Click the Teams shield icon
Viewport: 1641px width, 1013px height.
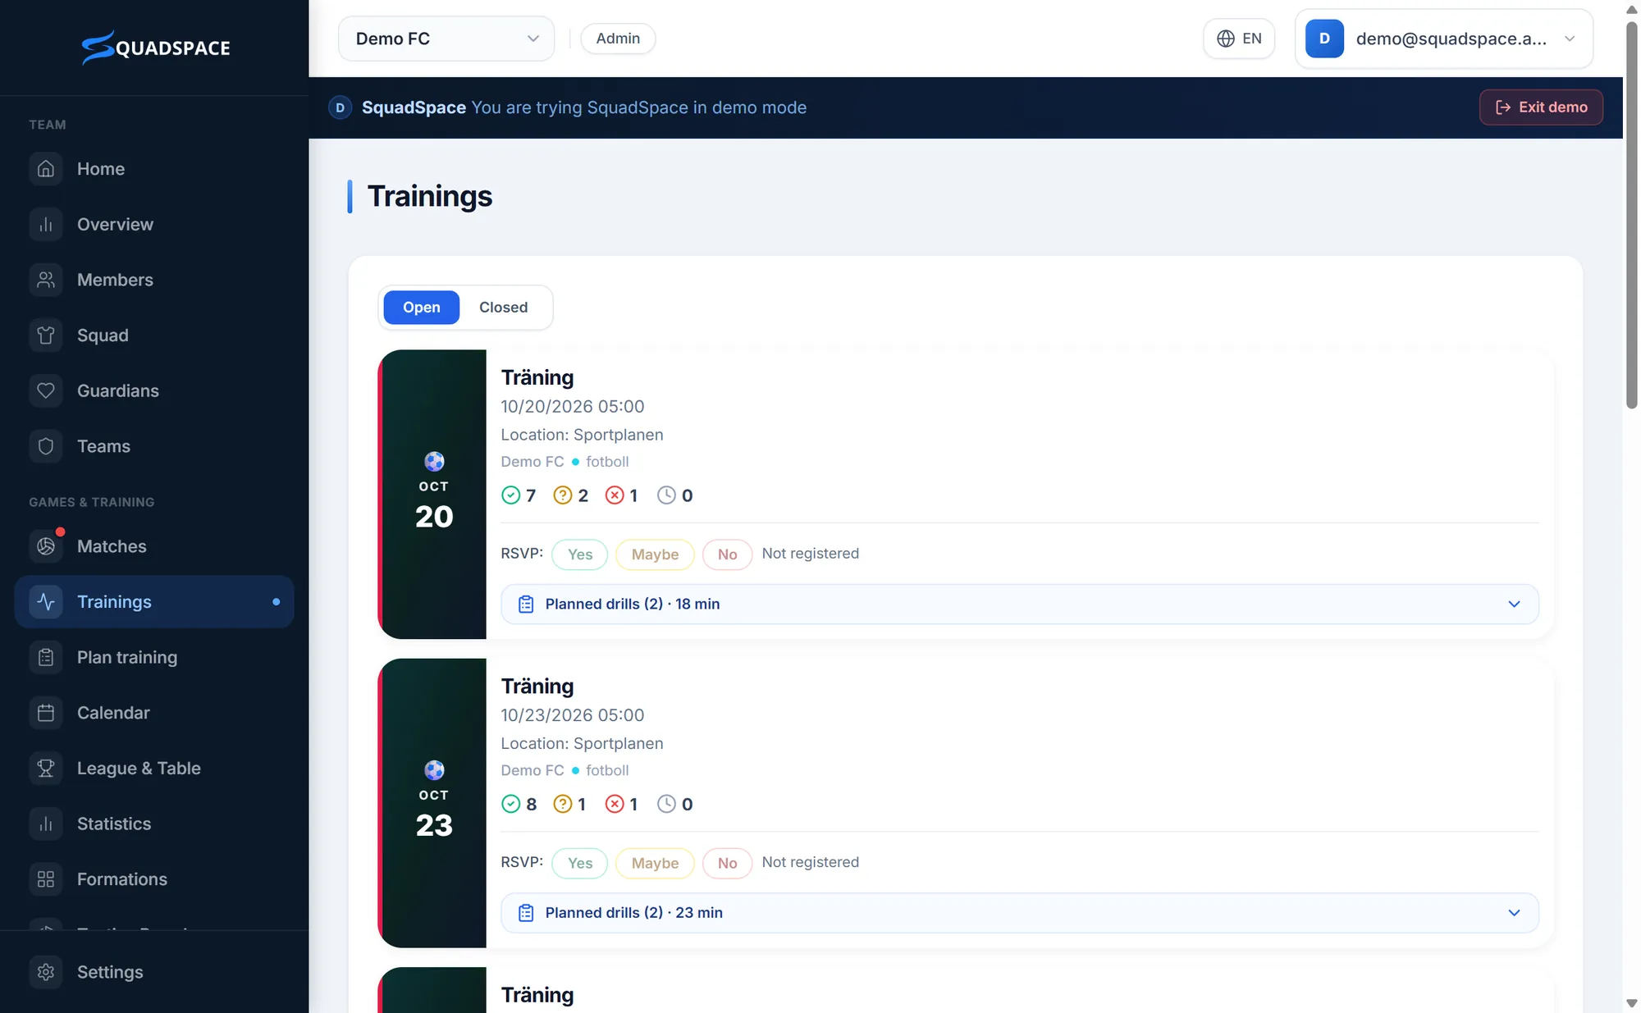point(46,446)
